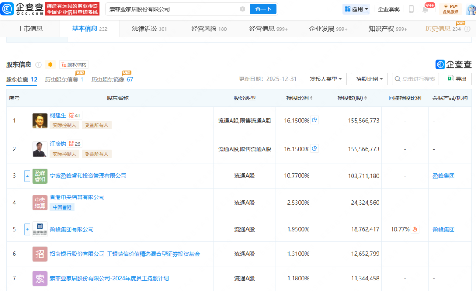
Task: Expand the 宁波盈峰睿和投资管理有限公司 row
Action: coord(27,176)
